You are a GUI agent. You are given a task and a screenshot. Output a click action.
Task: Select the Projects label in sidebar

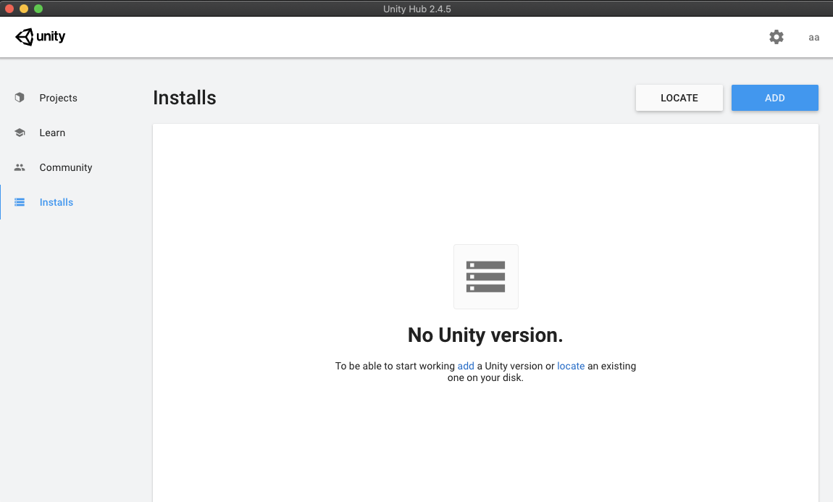(x=58, y=98)
